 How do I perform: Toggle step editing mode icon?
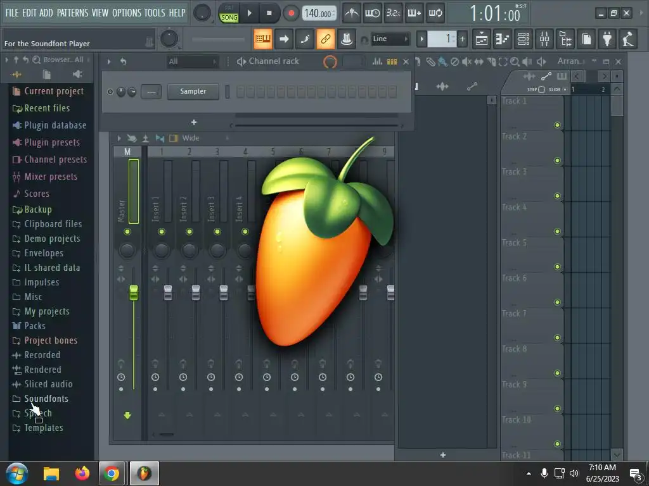coord(305,39)
